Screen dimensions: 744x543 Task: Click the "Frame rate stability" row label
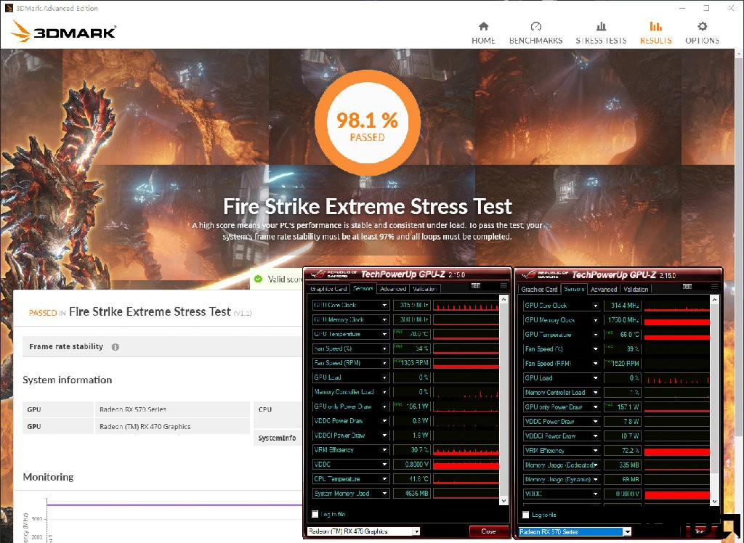[x=66, y=347]
